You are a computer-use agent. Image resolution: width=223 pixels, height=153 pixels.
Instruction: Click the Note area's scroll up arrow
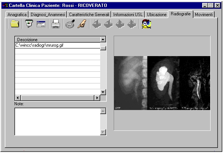tap(103, 111)
